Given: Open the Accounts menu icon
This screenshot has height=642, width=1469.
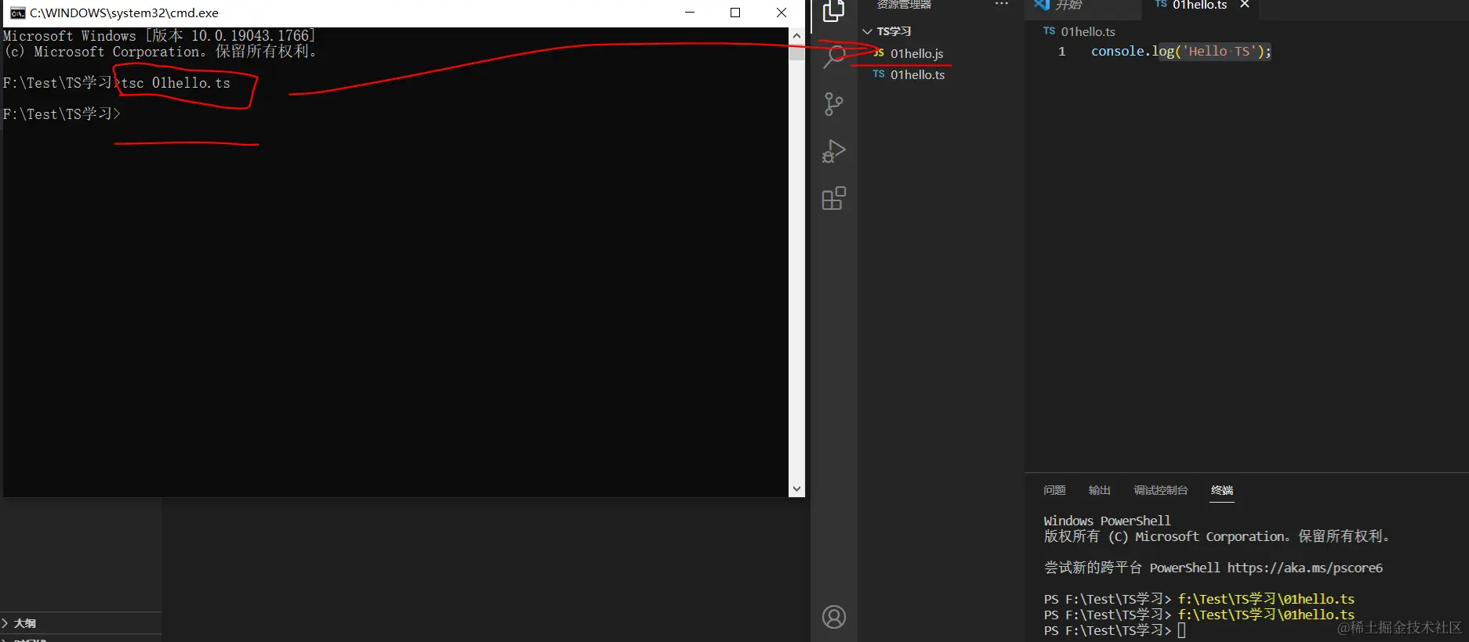Looking at the screenshot, I should [834, 617].
